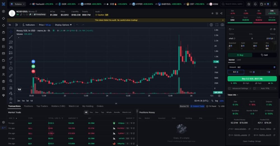Image resolution: width=280 pixels, height=146 pixels.
Task: Switch to the Top Traders tab
Action: pos(42,106)
